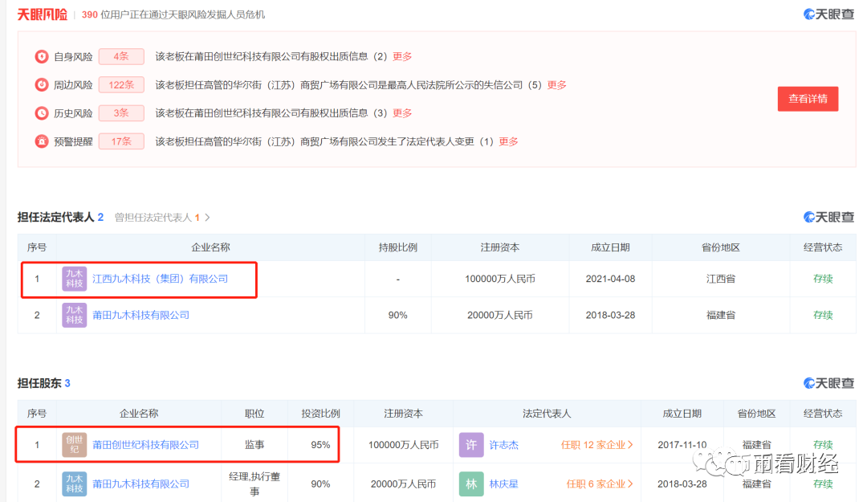Click the 95% investment ratio cell
This screenshot has height=502, width=867.
pyautogui.click(x=320, y=444)
